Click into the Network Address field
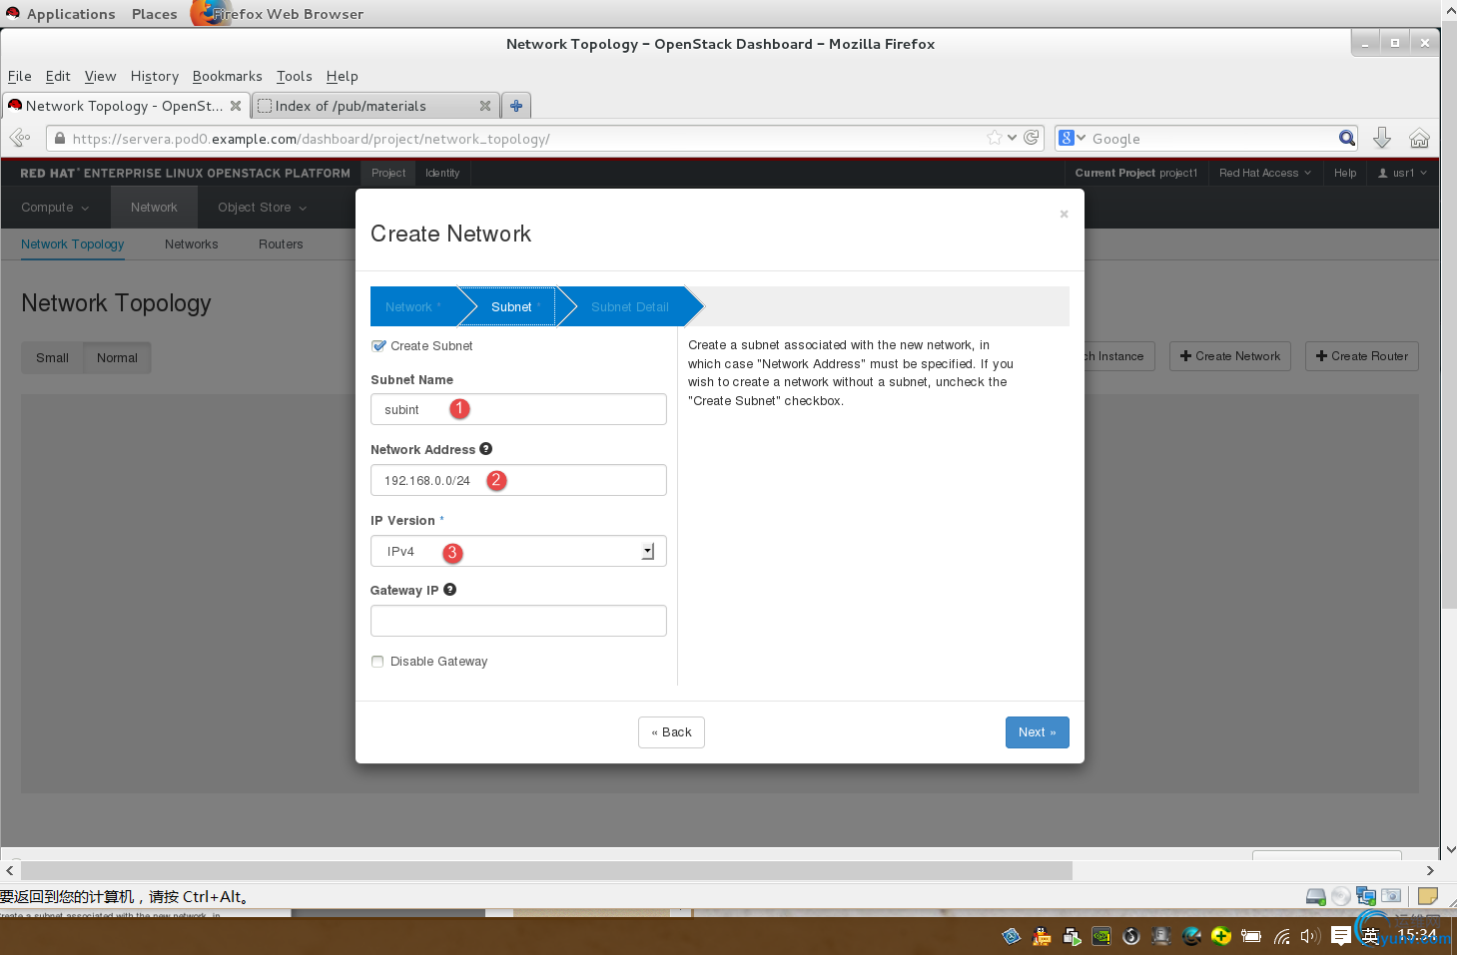This screenshot has width=1457, height=955. [x=518, y=480]
